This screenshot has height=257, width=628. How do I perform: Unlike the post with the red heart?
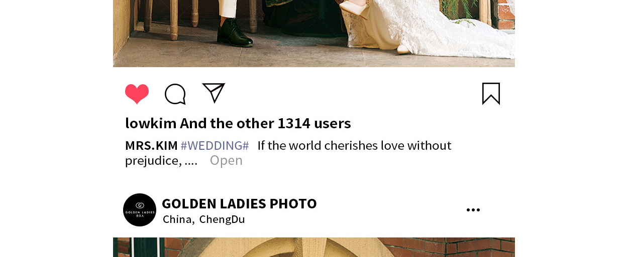coord(137,94)
